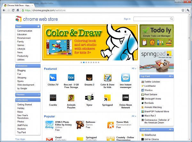
Task: Select the fifth carousel dot
Action: pos(91,62)
